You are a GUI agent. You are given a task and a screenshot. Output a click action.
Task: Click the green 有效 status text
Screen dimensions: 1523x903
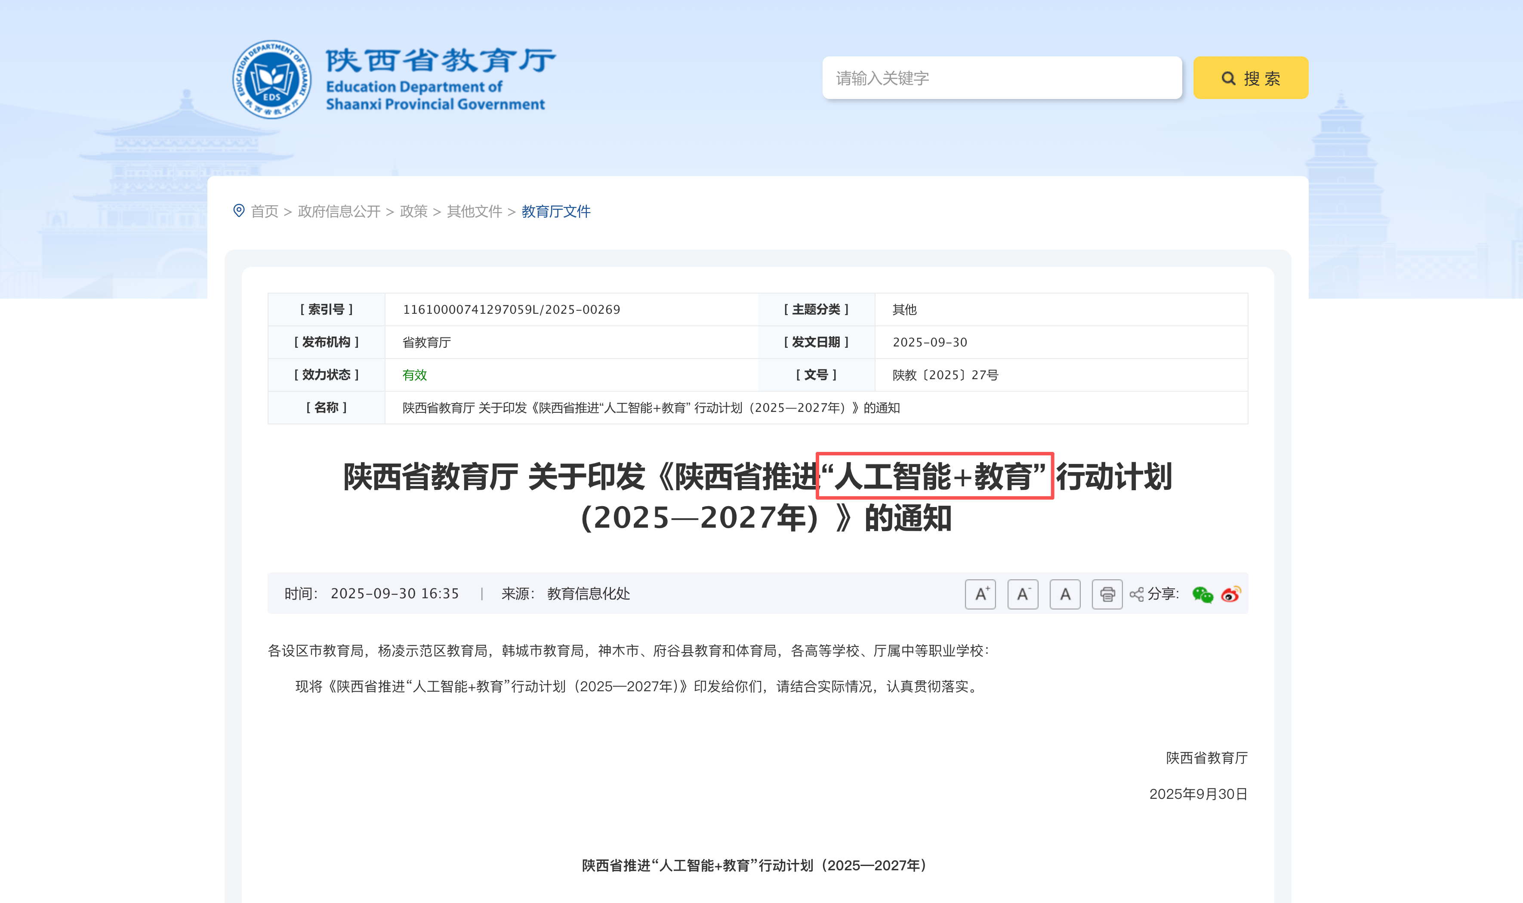(414, 375)
